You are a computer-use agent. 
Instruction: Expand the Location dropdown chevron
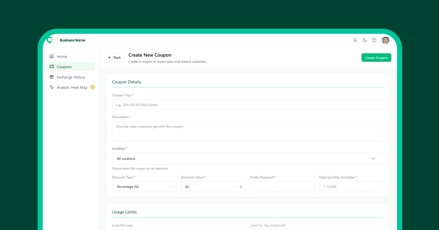click(373, 158)
